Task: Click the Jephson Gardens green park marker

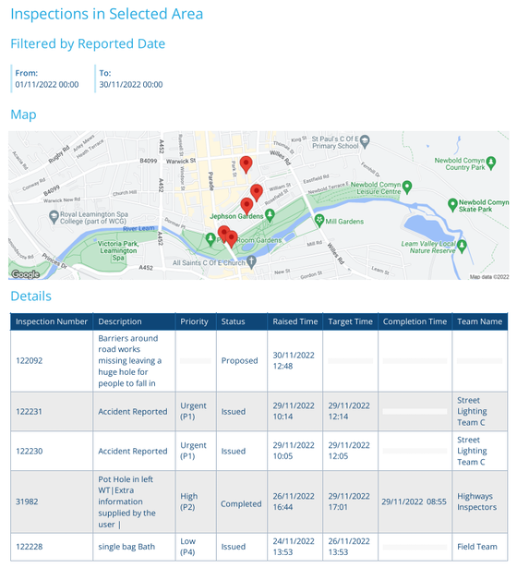Action: tap(270, 215)
